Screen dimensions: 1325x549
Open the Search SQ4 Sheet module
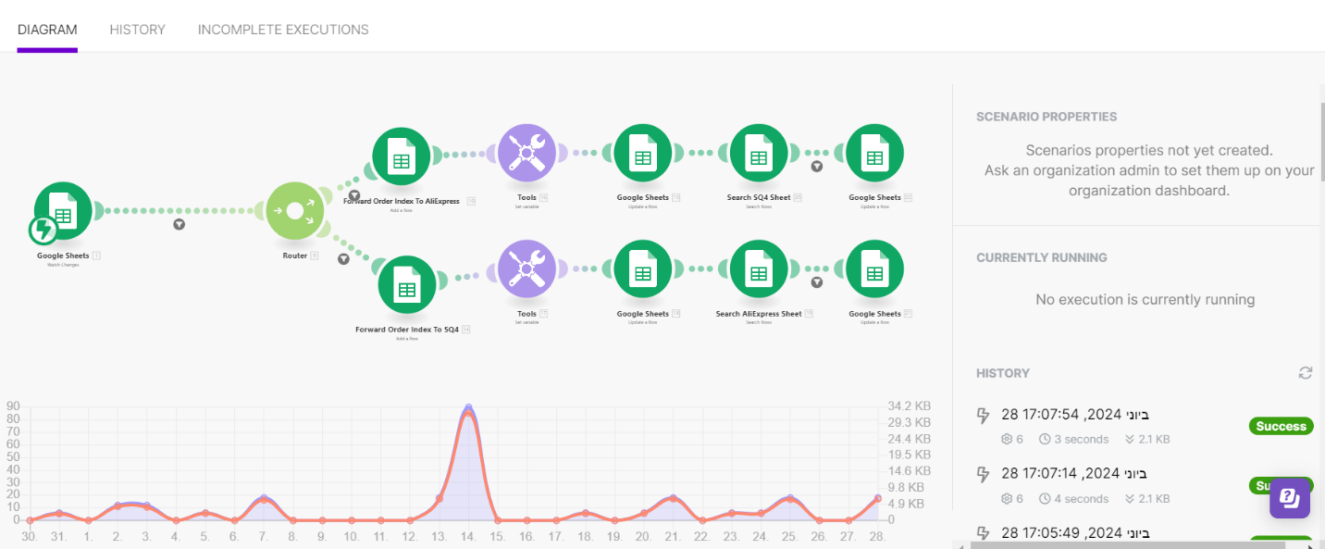point(759,153)
